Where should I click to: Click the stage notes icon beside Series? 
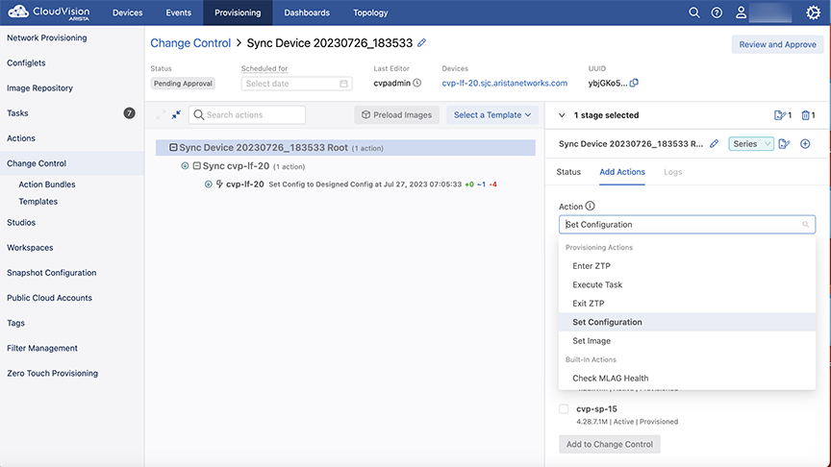pyautogui.click(x=785, y=143)
